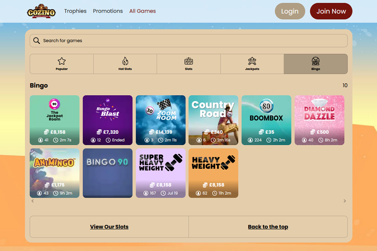Open the Country Road game tile
Viewport: 377px width, 251px height.
213,120
